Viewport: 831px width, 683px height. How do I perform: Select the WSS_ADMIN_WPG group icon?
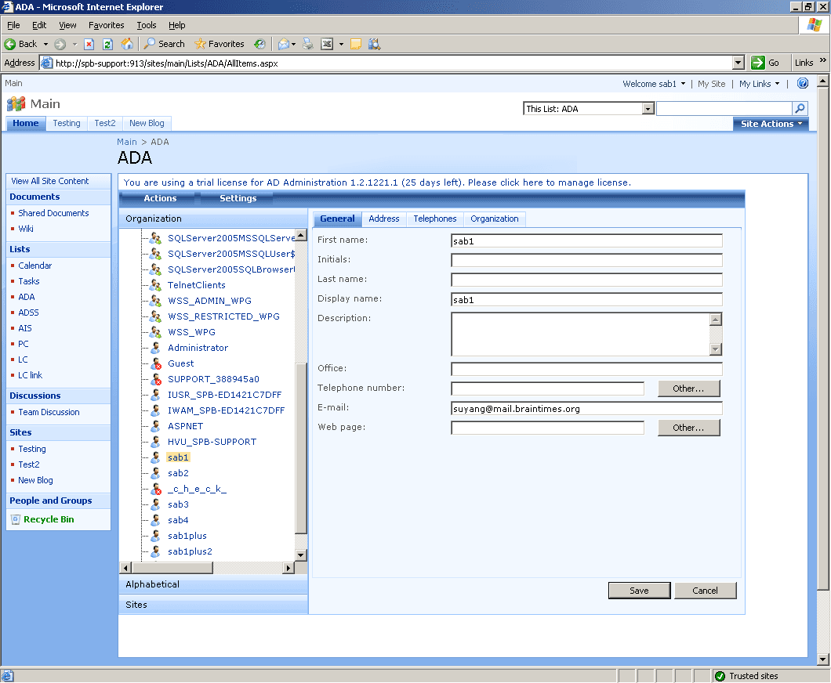[155, 301]
